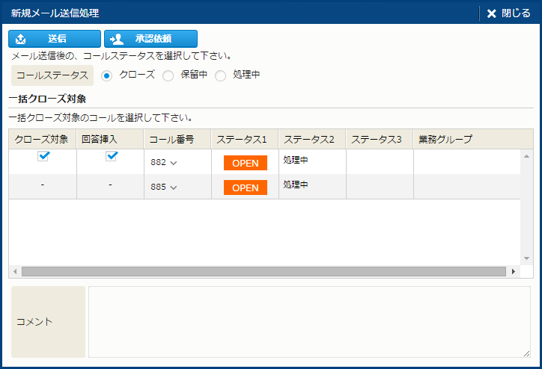The image size is (542, 369).
Task: Uncheck 回答挿入 checkbox for call 882
Action: [112, 156]
